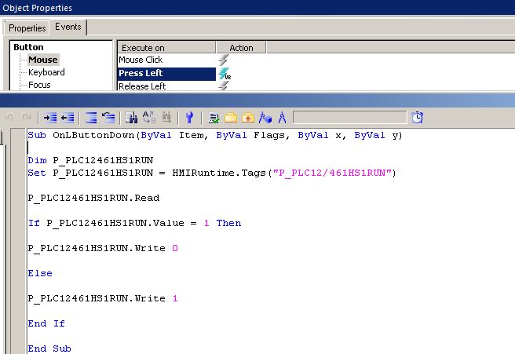The height and width of the screenshot is (354, 515).
Task: Click the grayed Find Next binoculars icon
Action: pos(166,118)
